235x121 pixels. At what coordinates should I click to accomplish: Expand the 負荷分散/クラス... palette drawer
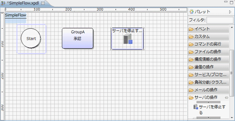coord(209,82)
